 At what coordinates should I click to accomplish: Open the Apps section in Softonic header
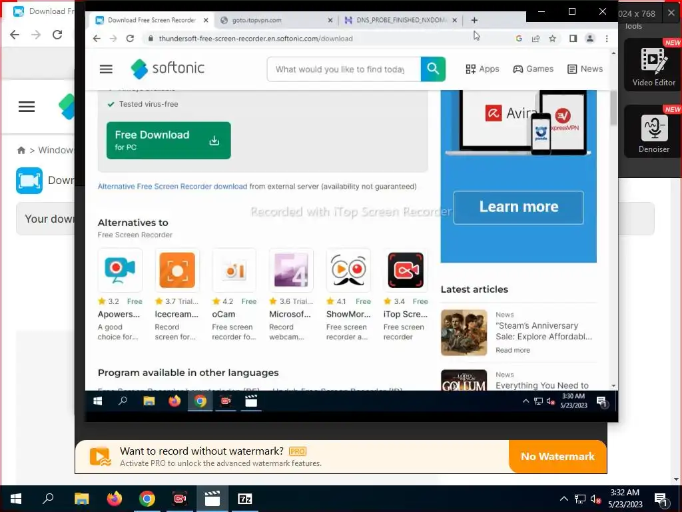point(482,69)
